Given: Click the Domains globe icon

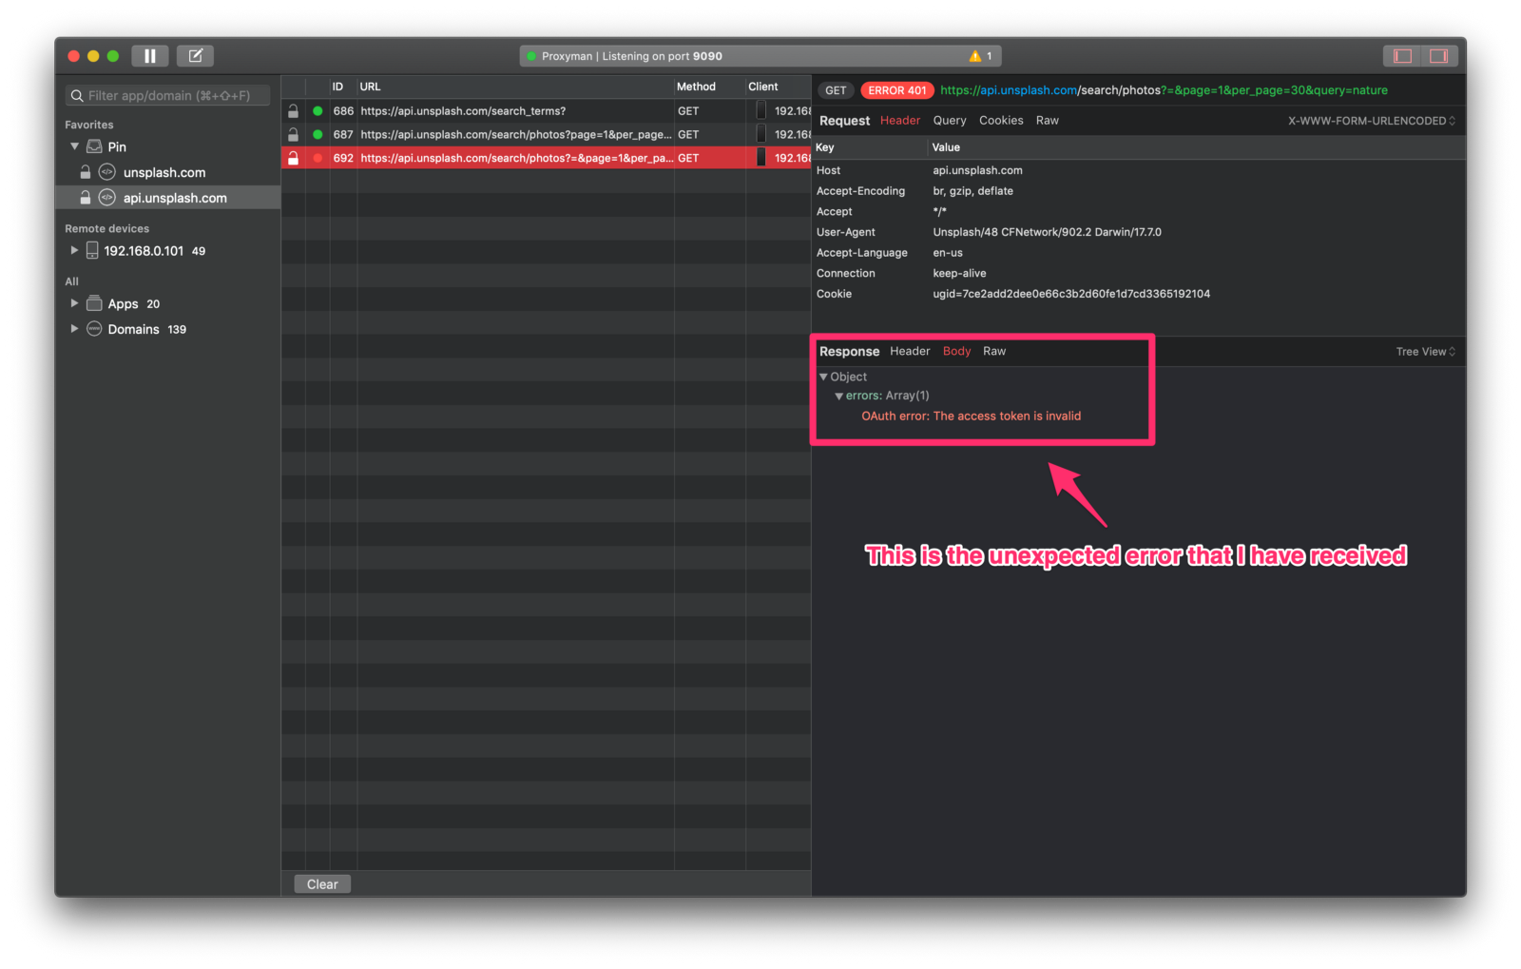Looking at the screenshot, I should (94, 329).
